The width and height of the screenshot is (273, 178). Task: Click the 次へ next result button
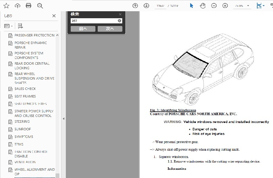point(110,29)
